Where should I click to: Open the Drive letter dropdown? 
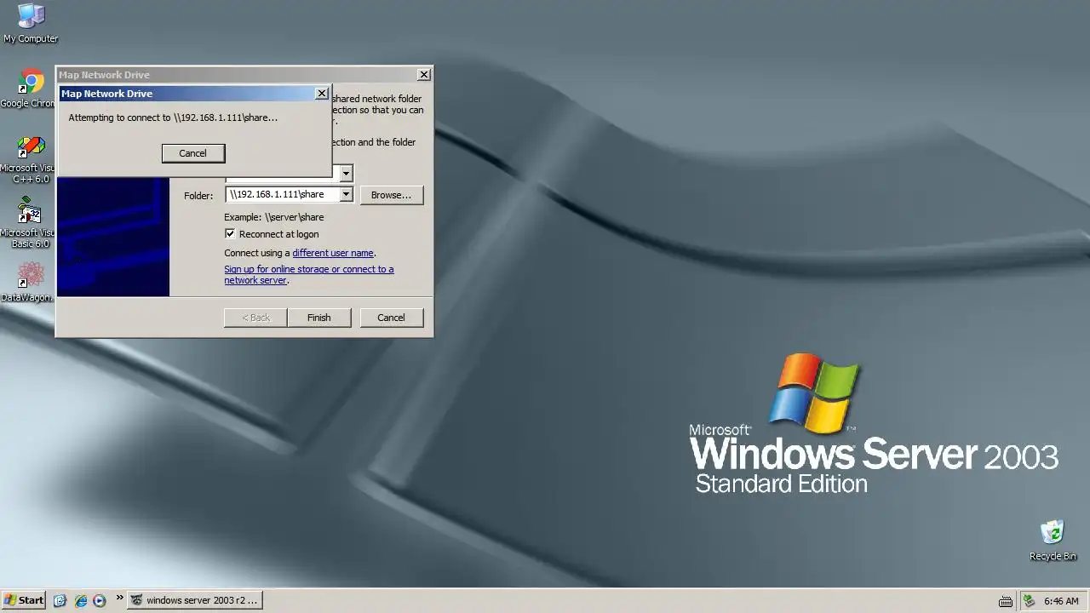(x=346, y=174)
